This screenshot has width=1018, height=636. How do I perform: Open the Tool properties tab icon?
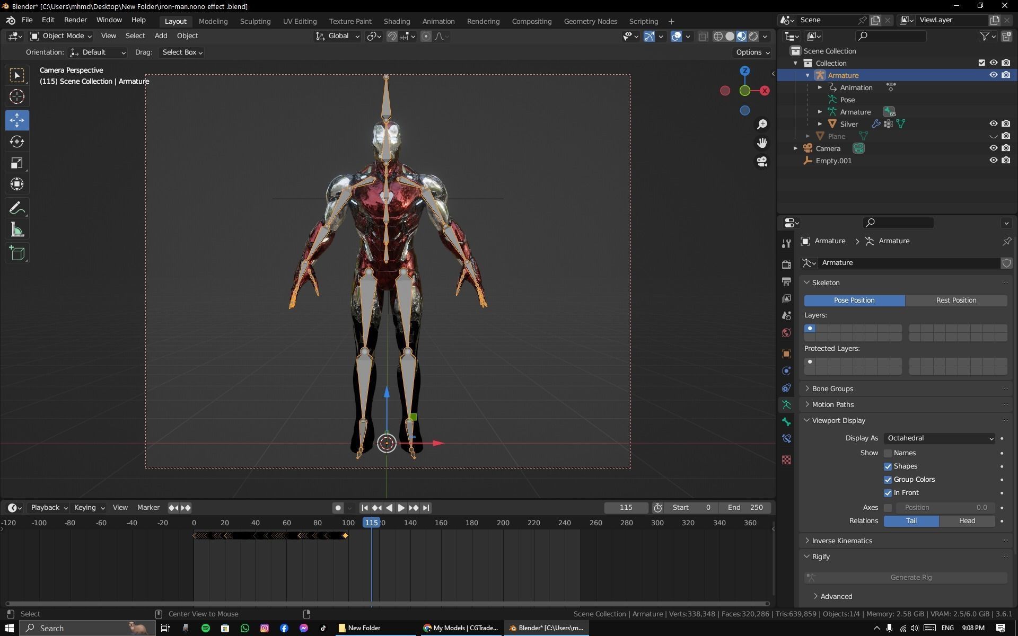tap(786, 243)
